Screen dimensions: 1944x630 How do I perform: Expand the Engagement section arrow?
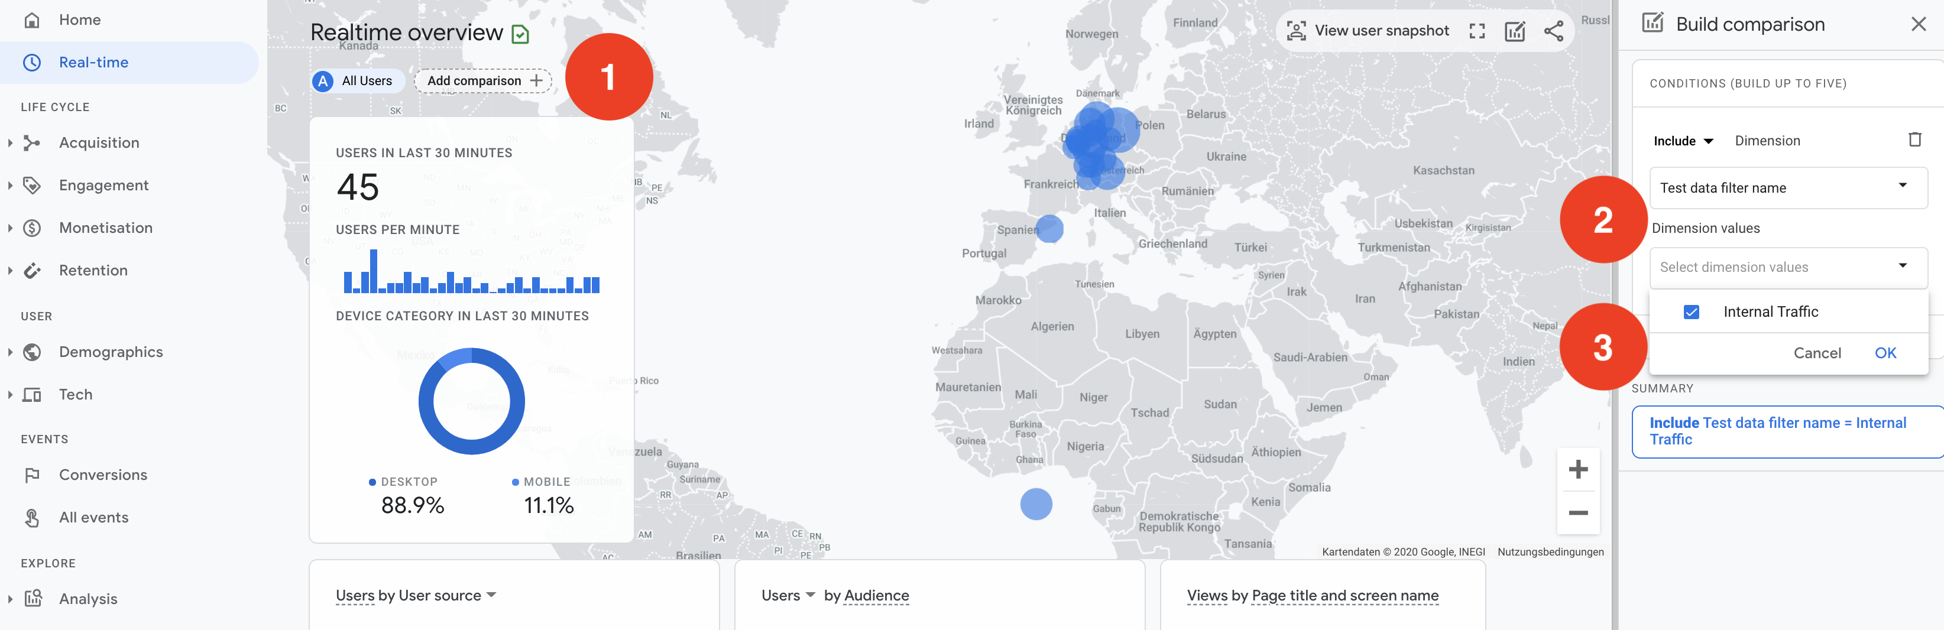click(x=10, y=186)
